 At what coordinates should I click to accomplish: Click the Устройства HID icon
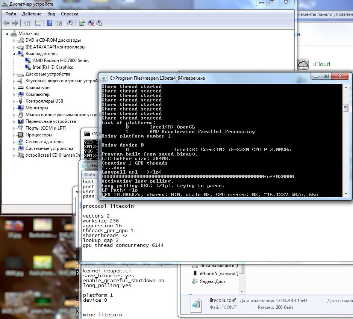pos(20,155)
